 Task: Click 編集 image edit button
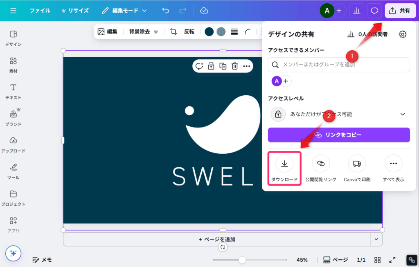click(108, 32)
